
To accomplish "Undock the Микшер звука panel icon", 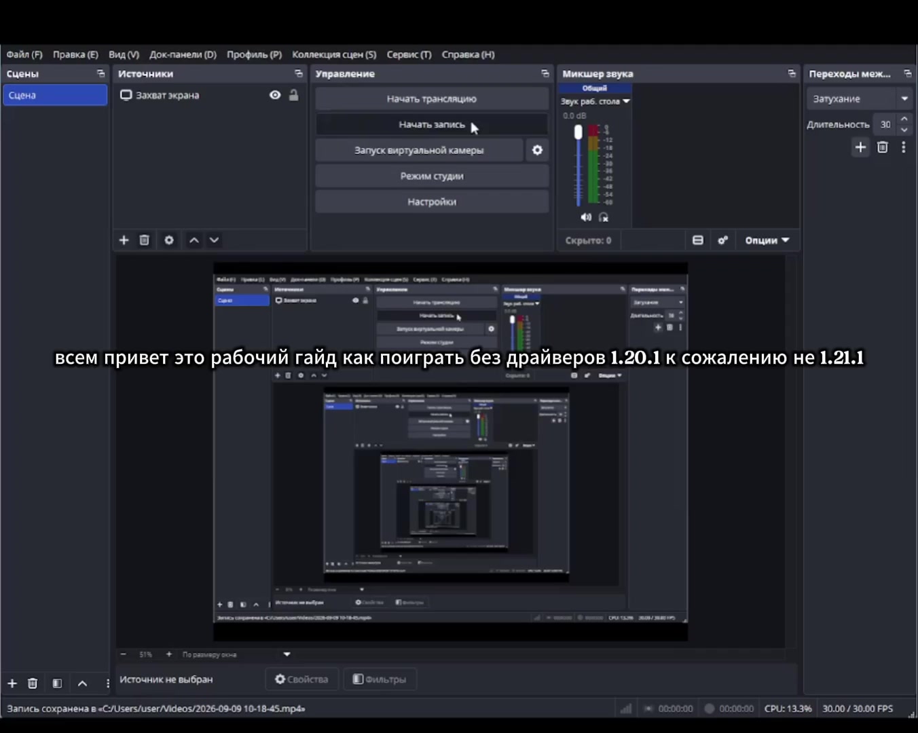I will 792,73.
